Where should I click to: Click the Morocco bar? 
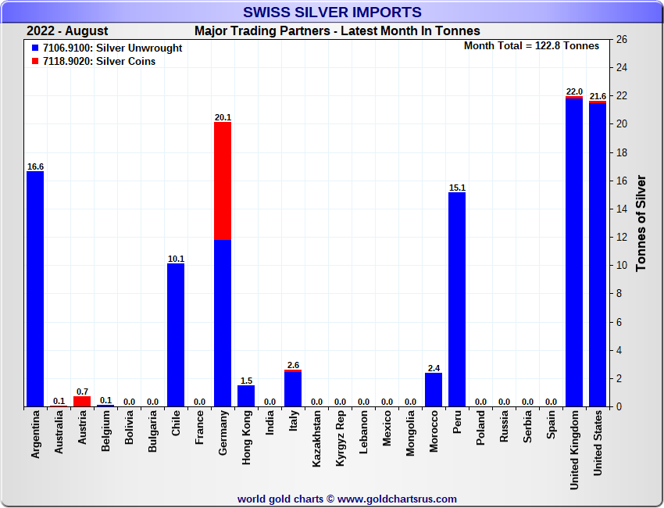pyautogui.click(x=434, y=389)
